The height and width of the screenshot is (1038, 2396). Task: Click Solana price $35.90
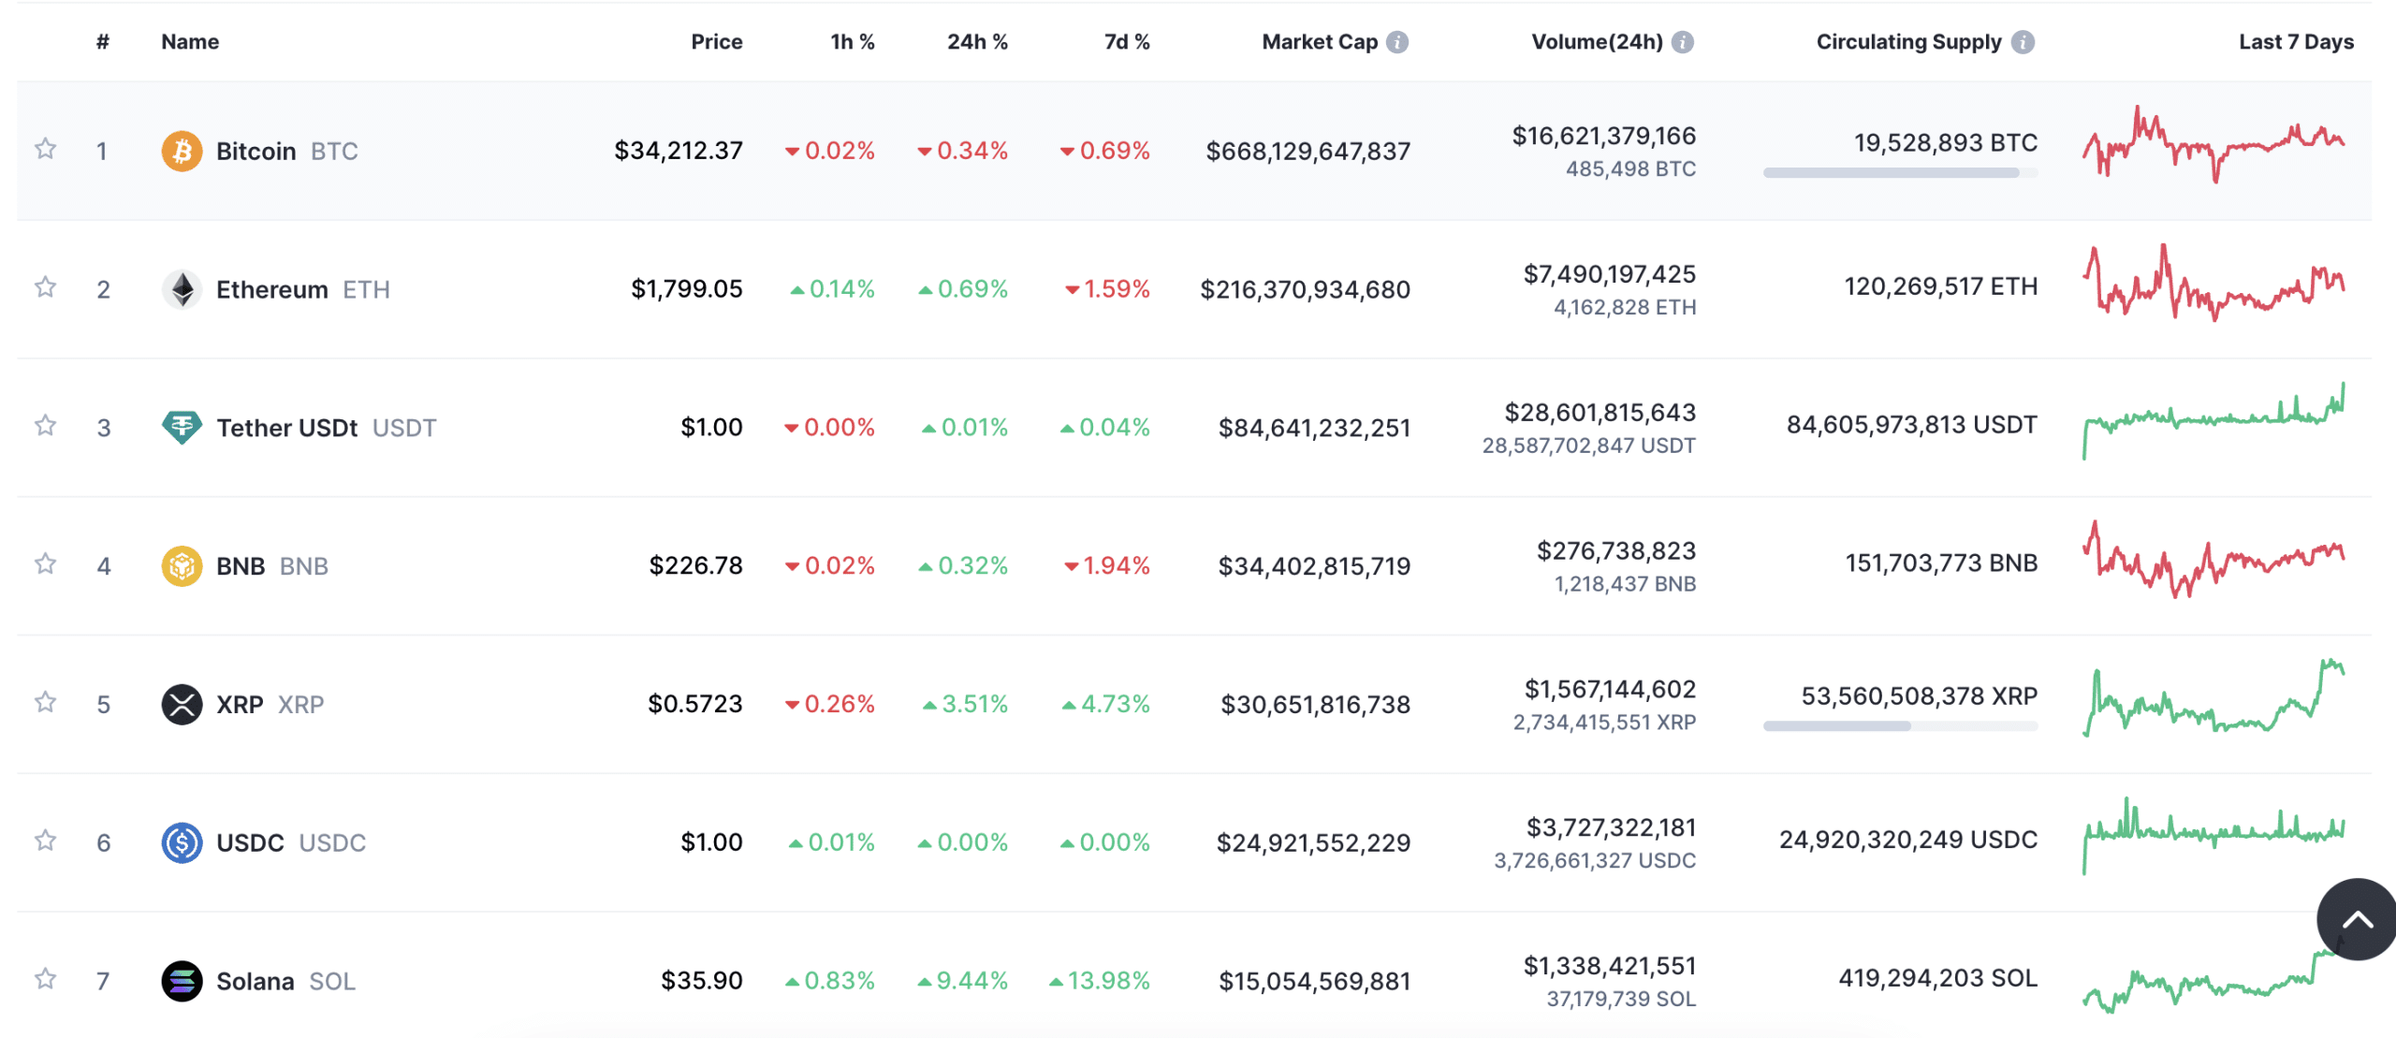[702, 981]
